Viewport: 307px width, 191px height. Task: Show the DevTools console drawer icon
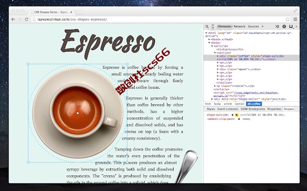[277, 26]
